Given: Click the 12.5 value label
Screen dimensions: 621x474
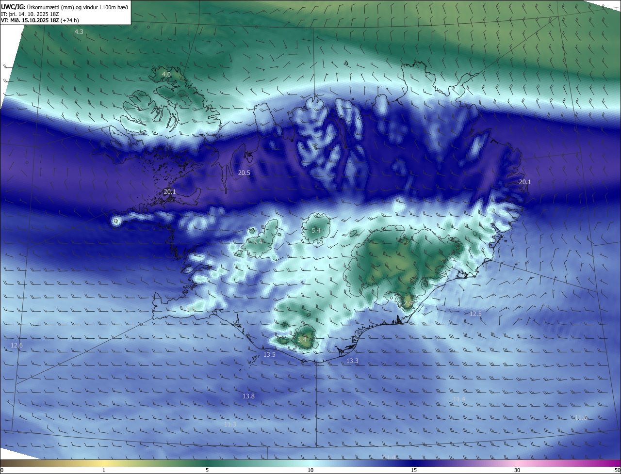Looking at the screenshot, I should click(x=475, y=314).
